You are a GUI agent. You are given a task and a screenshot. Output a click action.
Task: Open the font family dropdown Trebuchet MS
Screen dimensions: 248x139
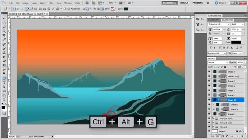pos(219,24)
